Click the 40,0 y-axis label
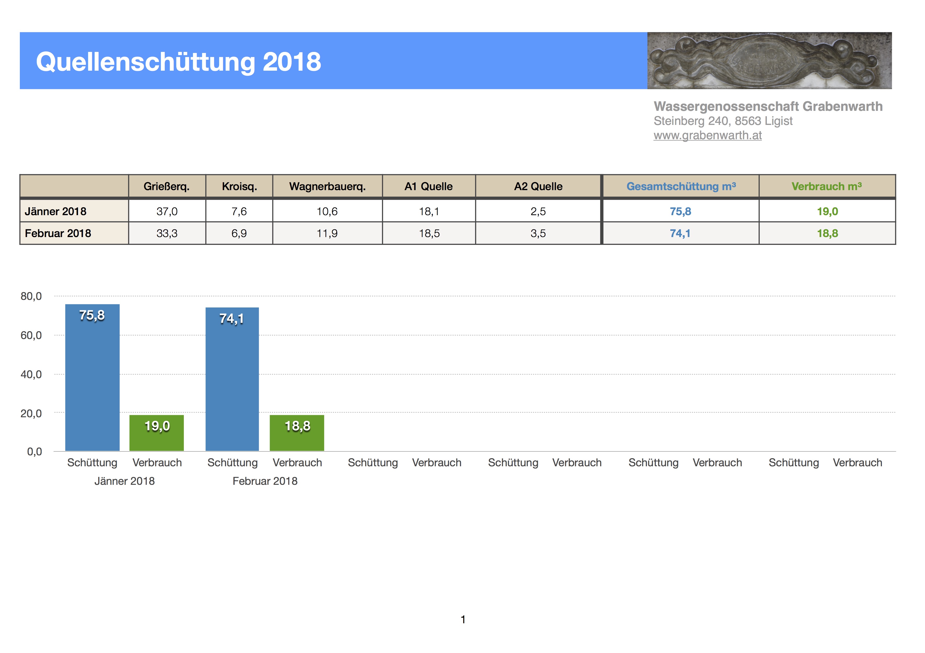The height and width of the screenshot is (653, 925). [31, 374]
